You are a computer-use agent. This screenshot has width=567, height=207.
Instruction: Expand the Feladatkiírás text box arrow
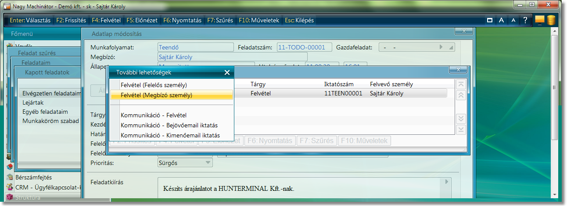click(x=447, y=182)
